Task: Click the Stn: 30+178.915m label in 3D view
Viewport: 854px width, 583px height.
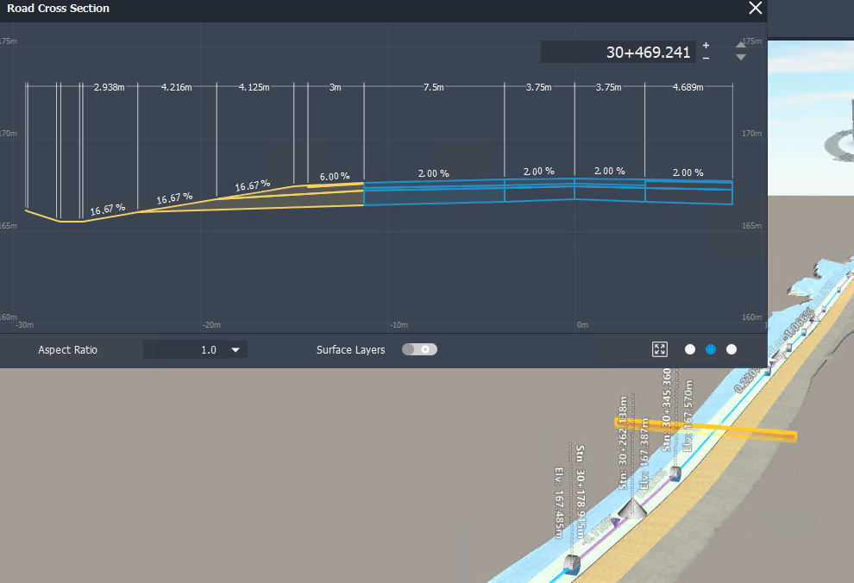Action: click(581, 494)
